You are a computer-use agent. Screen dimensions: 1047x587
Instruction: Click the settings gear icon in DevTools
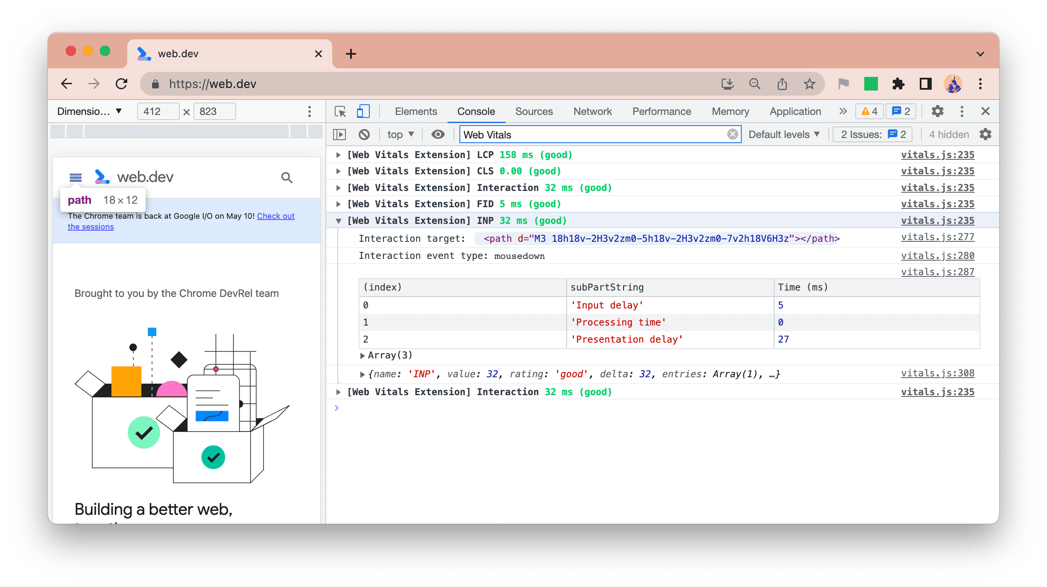tap(937, 111)
